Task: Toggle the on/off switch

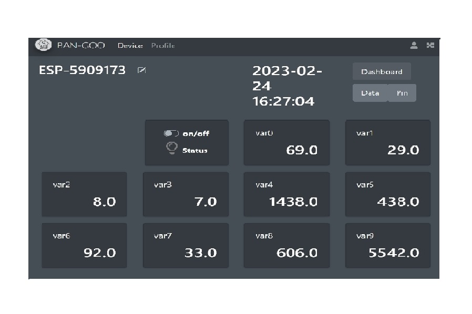Action: [x=171, y=133]
